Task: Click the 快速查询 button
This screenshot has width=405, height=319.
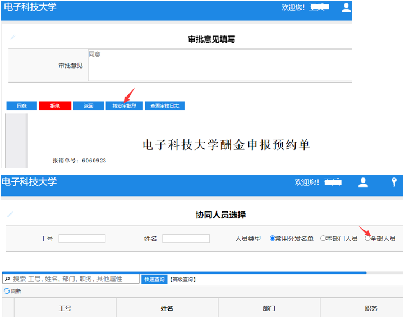Action: point(154,279)
